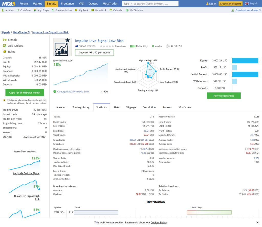262x227 pixels.
Task: Switch to the Description tab
Action: [x=149, y=107]
